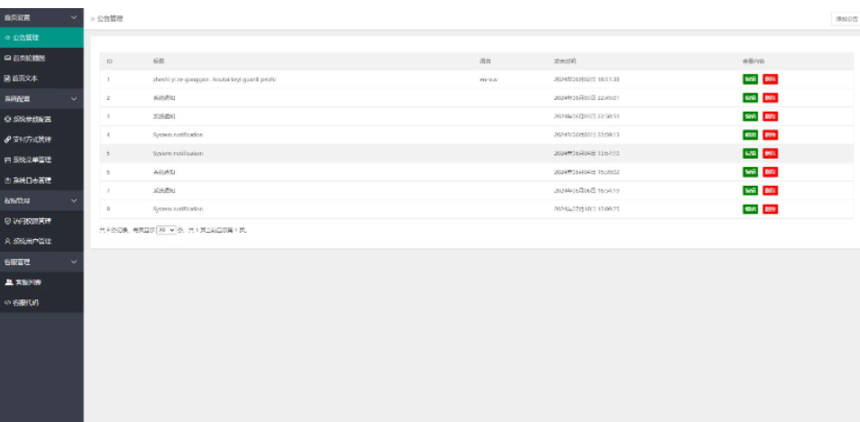
Task: Click the 公告管理 breadcrumb title
Action: click(x=109, y=18)
